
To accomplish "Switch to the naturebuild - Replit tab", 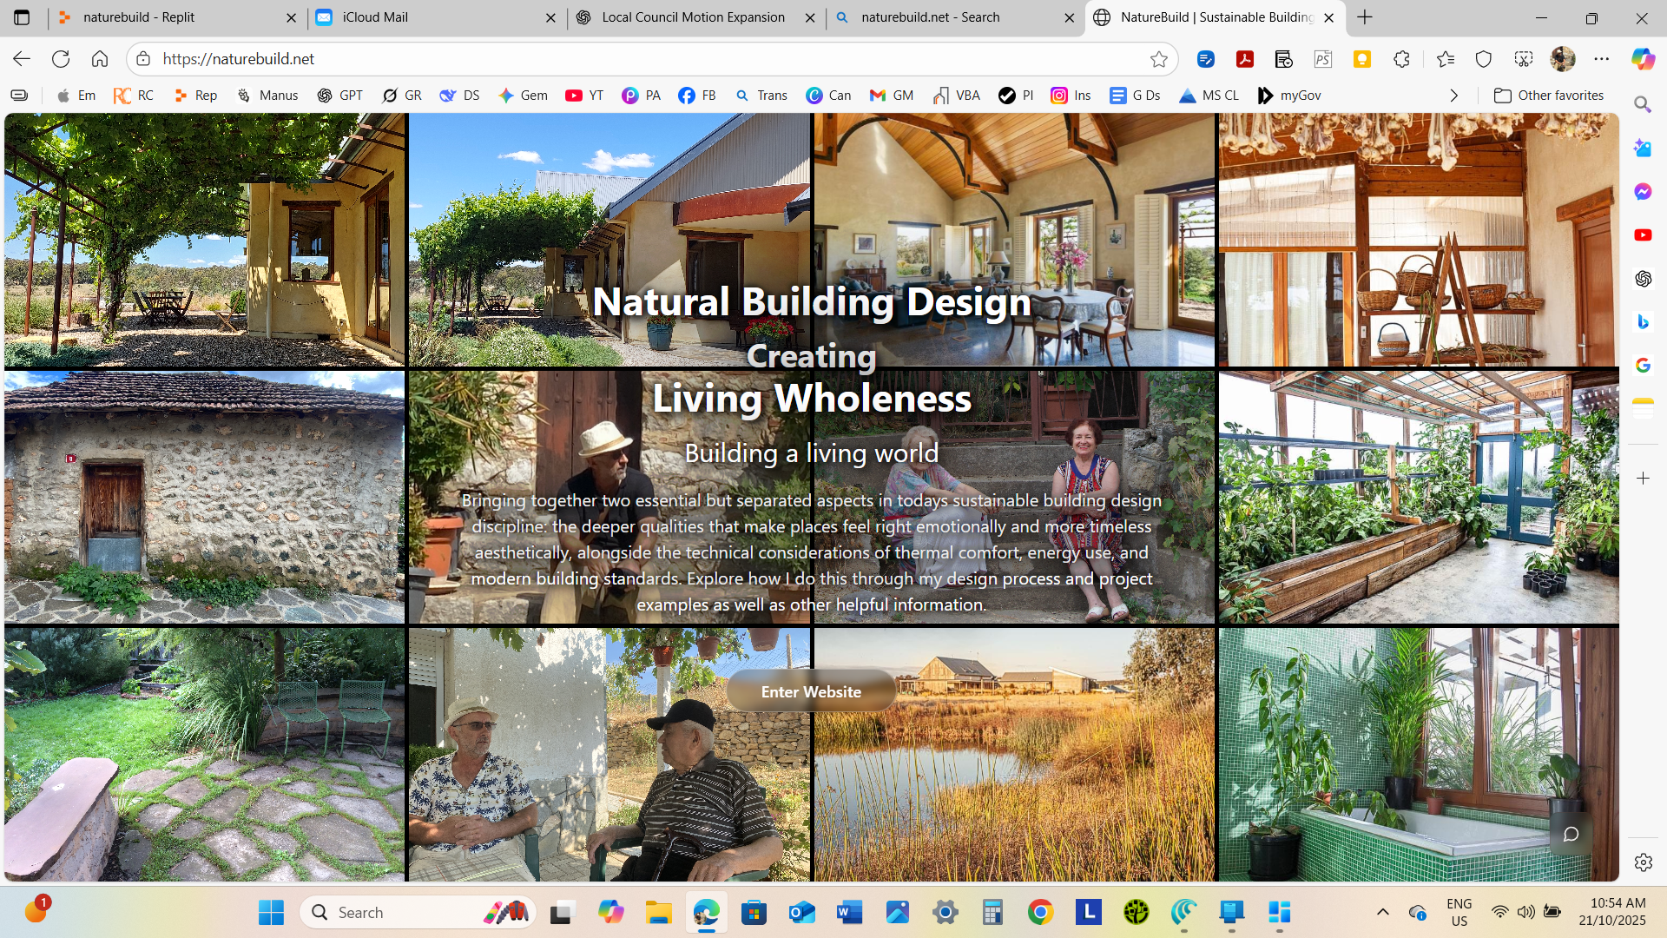I will (178, 17).
